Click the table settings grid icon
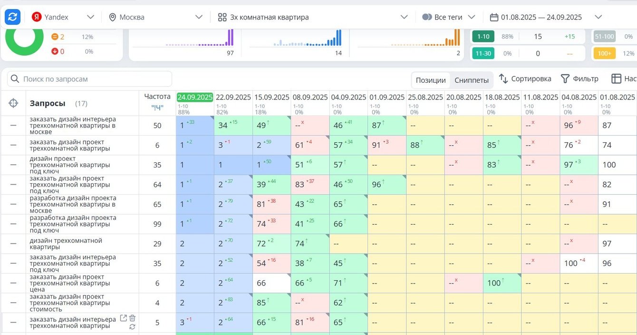Image resolution: width=637 pixels, height=335 pixels. tap(616, 79)
